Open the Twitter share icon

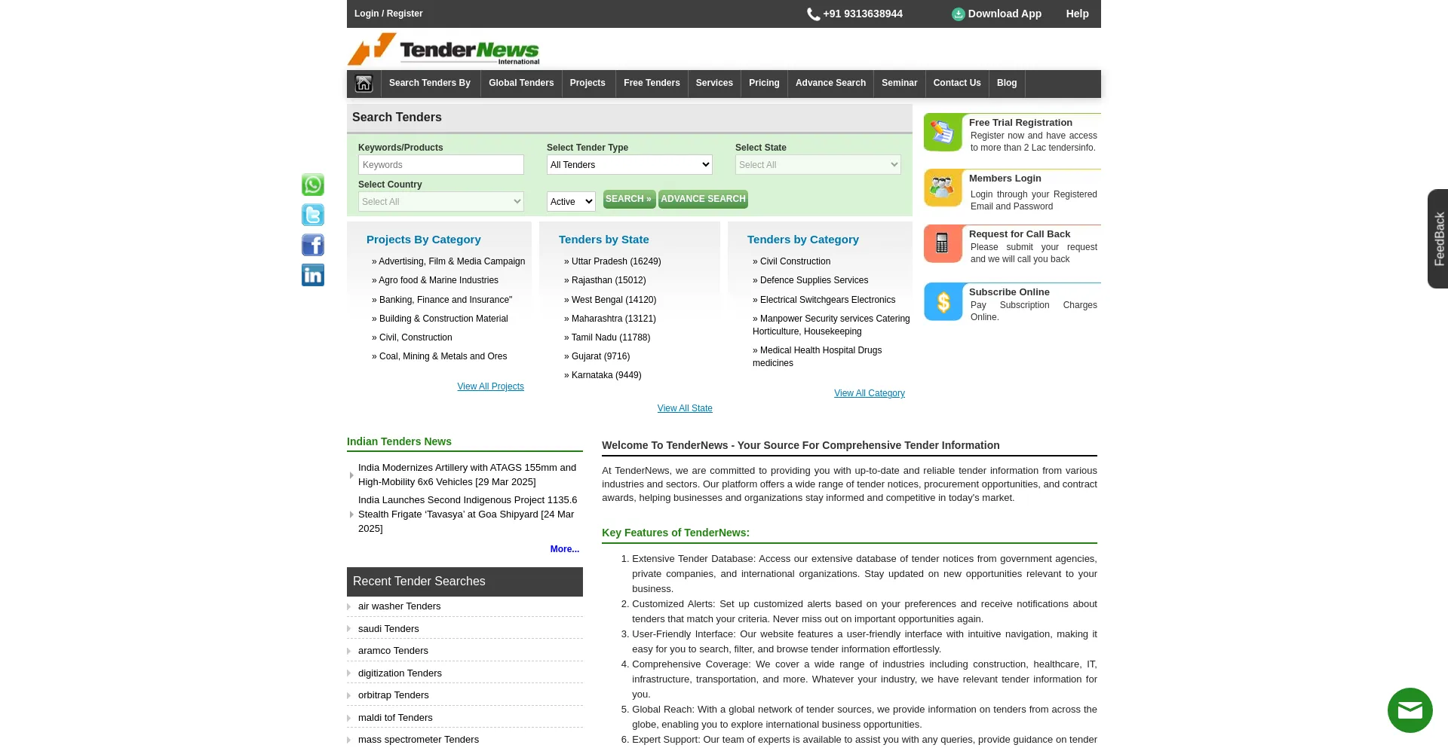coord(313,215)
